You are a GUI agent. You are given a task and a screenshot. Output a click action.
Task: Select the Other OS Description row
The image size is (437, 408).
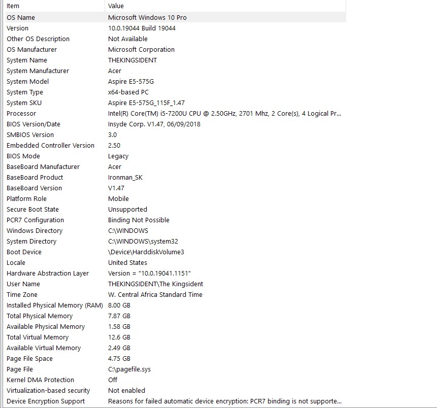[176, 39]
